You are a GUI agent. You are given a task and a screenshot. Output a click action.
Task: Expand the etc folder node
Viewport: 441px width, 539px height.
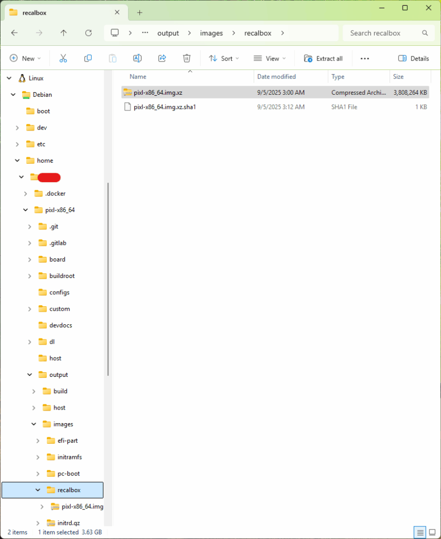click(17, 144)
